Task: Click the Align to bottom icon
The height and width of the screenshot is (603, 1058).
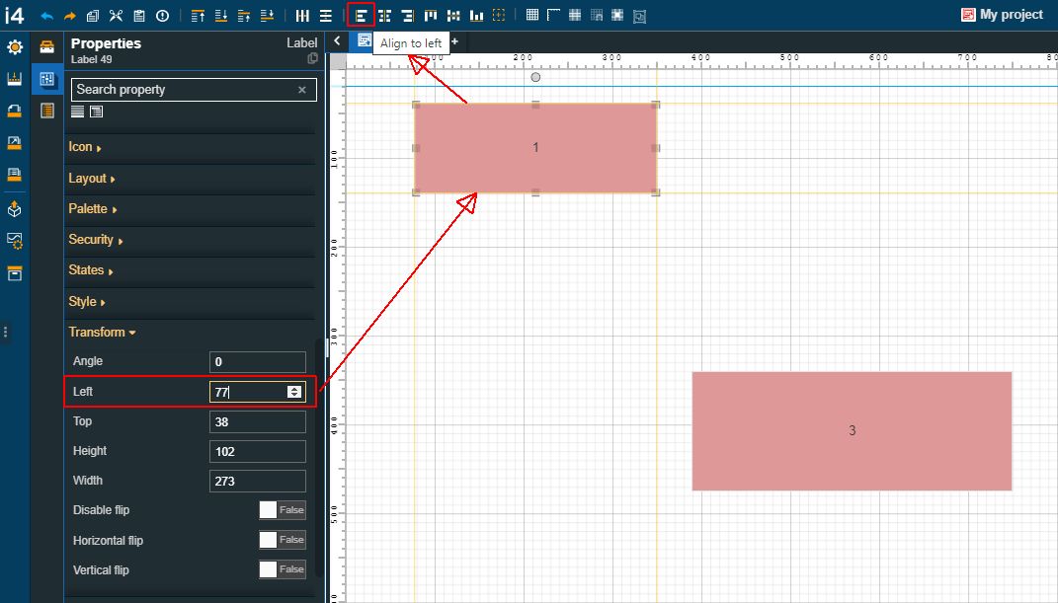Action: [x=476, y=16]
